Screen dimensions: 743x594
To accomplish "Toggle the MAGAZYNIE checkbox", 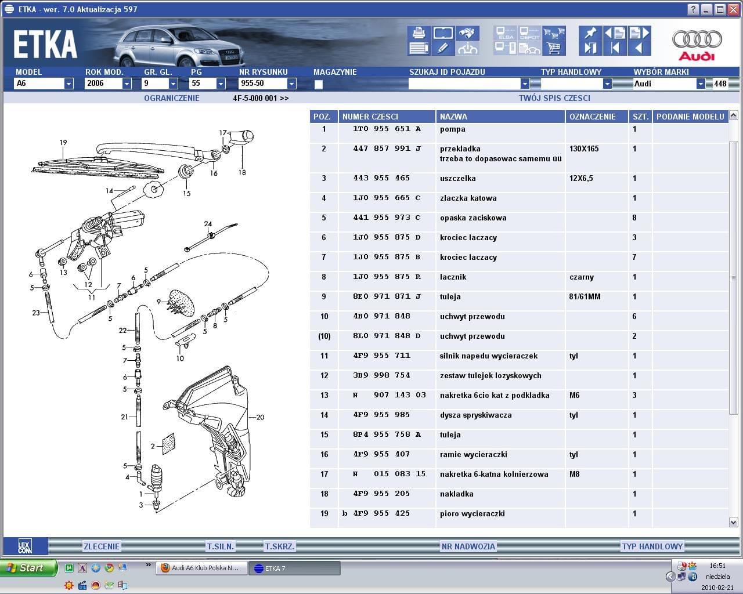I will tap(318, 85).
